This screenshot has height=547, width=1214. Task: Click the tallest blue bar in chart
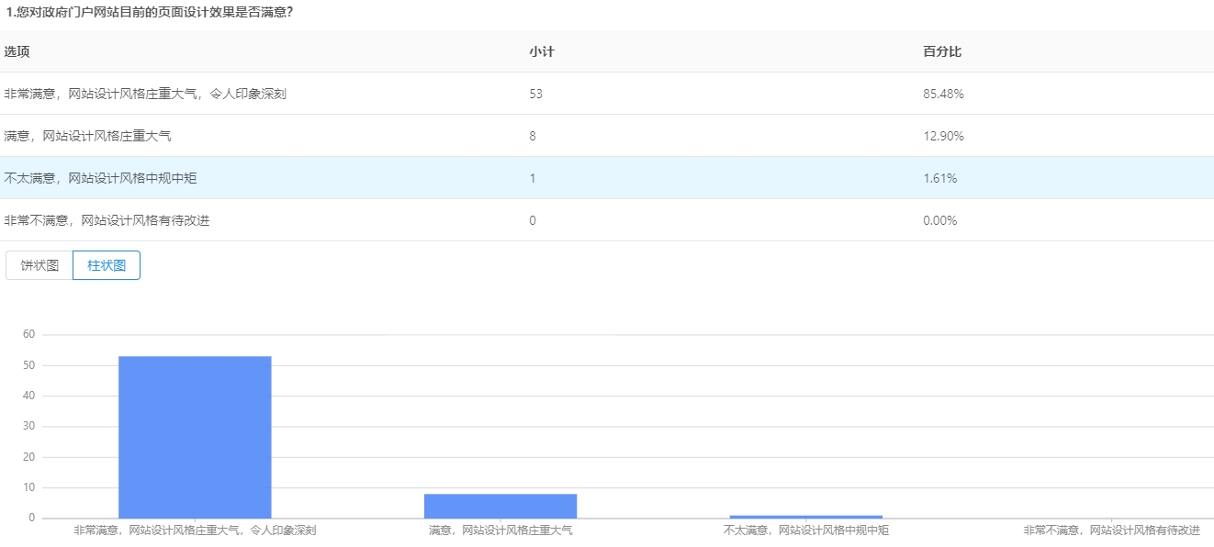[x=195, y=437]
